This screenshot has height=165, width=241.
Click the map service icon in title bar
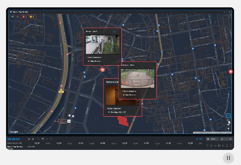(11, 12)
